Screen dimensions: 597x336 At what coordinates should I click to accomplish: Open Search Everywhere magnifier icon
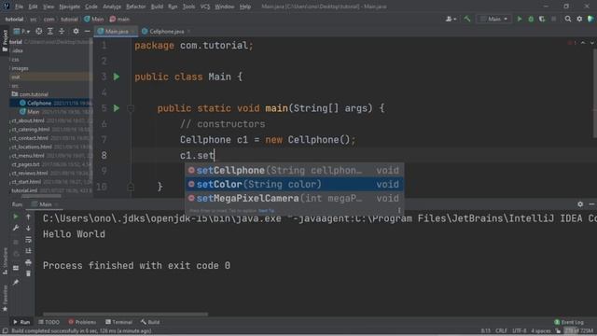pyautogui.click(x=568, y=19)
